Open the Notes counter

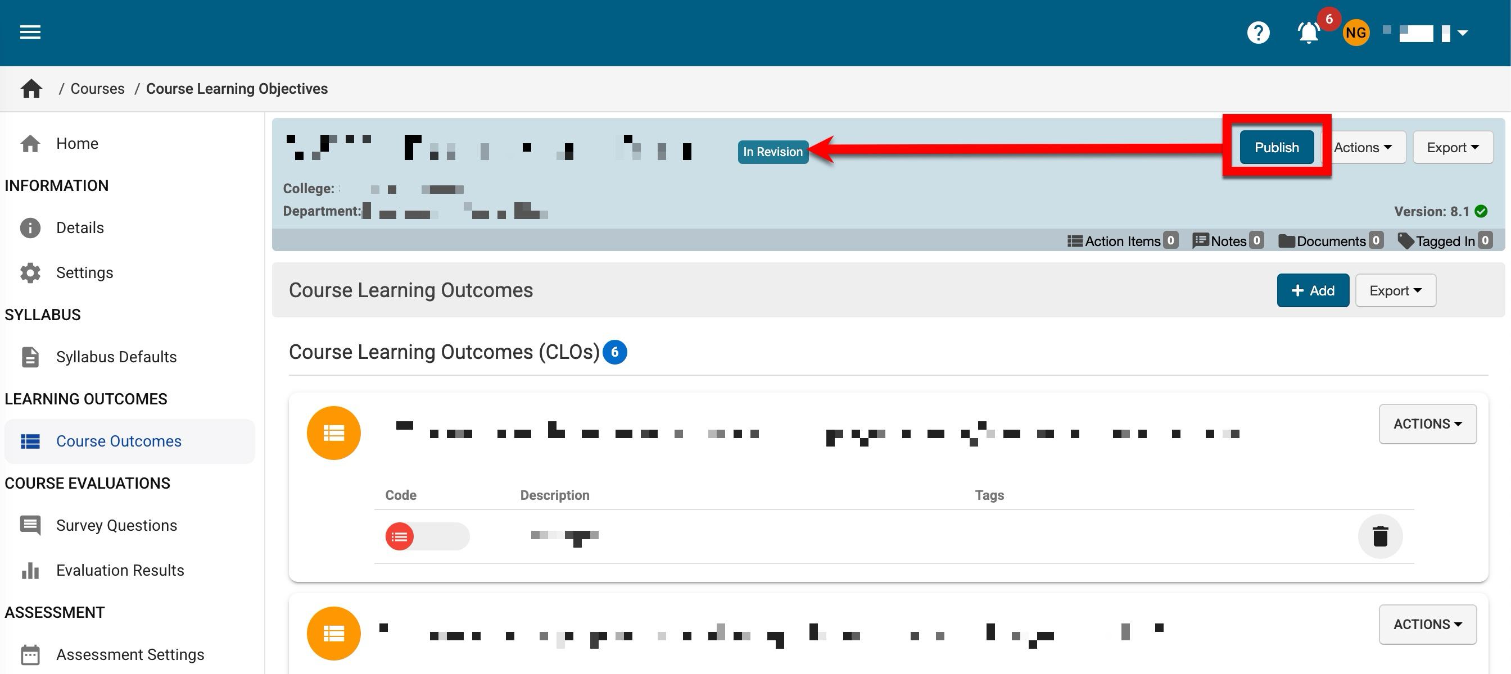pyautogui.click(x=1228, y=241)
